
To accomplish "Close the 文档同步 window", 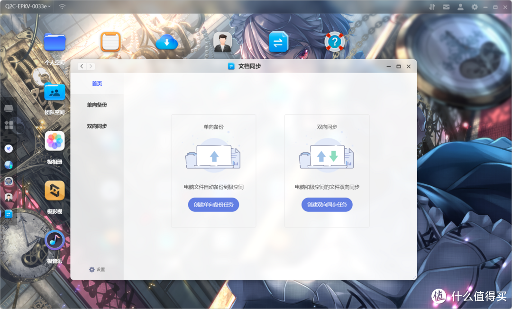I will (409, 66).
